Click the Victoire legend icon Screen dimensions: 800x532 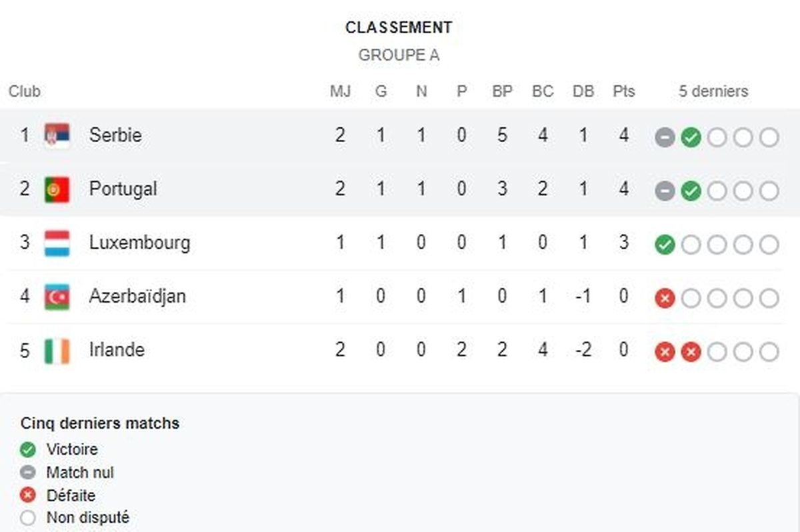tap(28, 450)
